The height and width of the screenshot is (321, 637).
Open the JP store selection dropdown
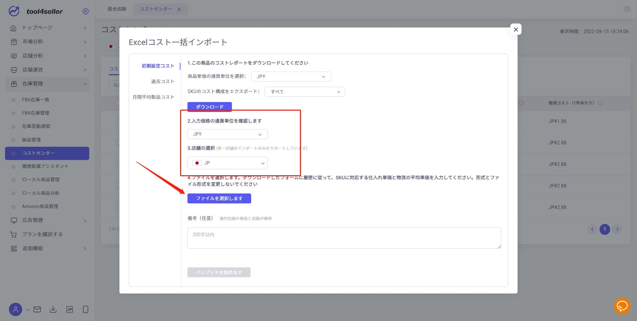point(227,163)
